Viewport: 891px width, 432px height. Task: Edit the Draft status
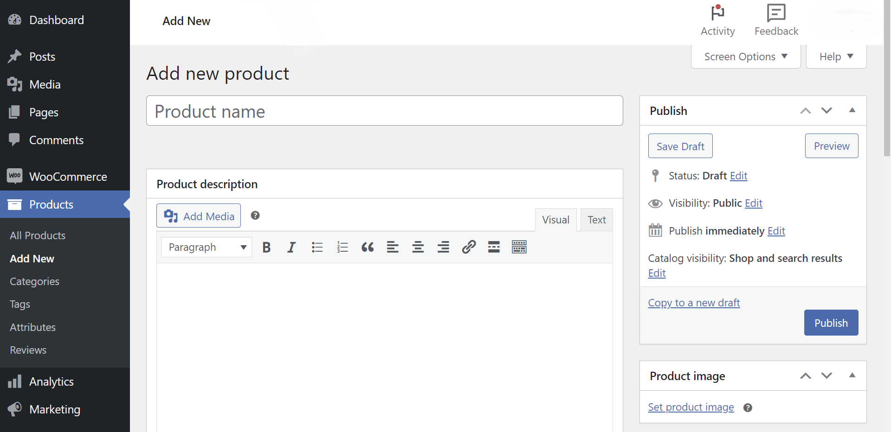(739, 176)
